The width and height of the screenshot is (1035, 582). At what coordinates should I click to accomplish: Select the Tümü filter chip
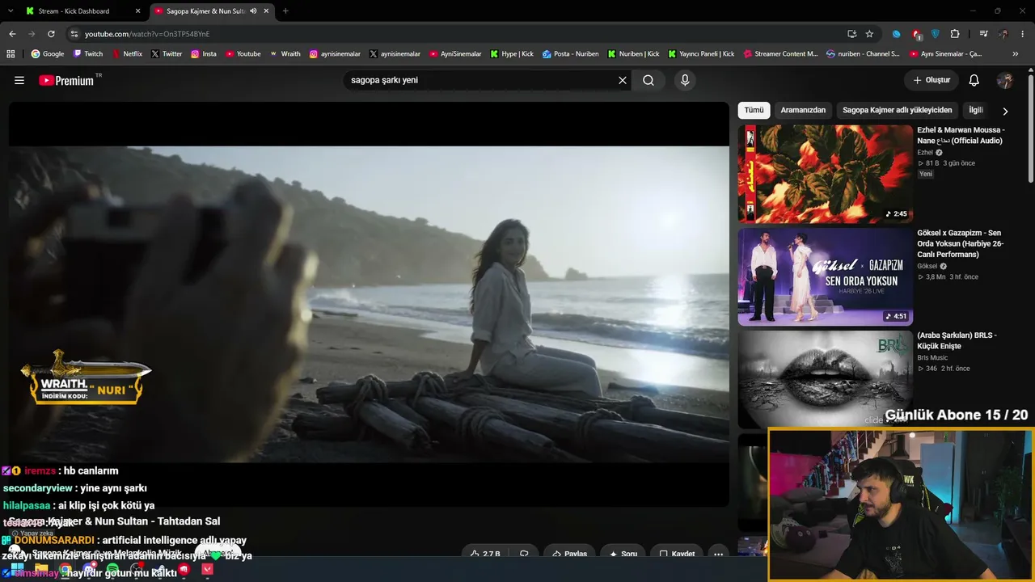[x=754, y=110]
